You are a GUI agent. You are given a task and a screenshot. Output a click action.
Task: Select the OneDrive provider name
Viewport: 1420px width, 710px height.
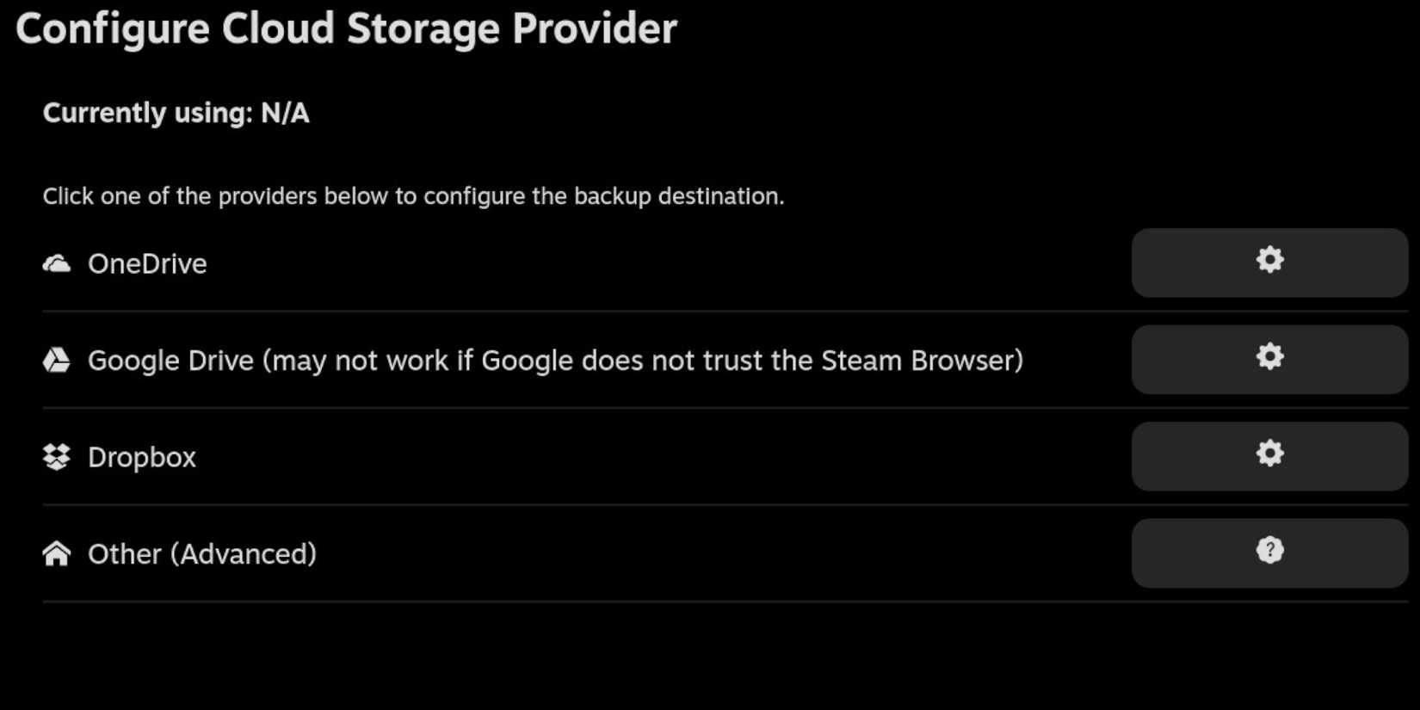(x=147, y=263)
